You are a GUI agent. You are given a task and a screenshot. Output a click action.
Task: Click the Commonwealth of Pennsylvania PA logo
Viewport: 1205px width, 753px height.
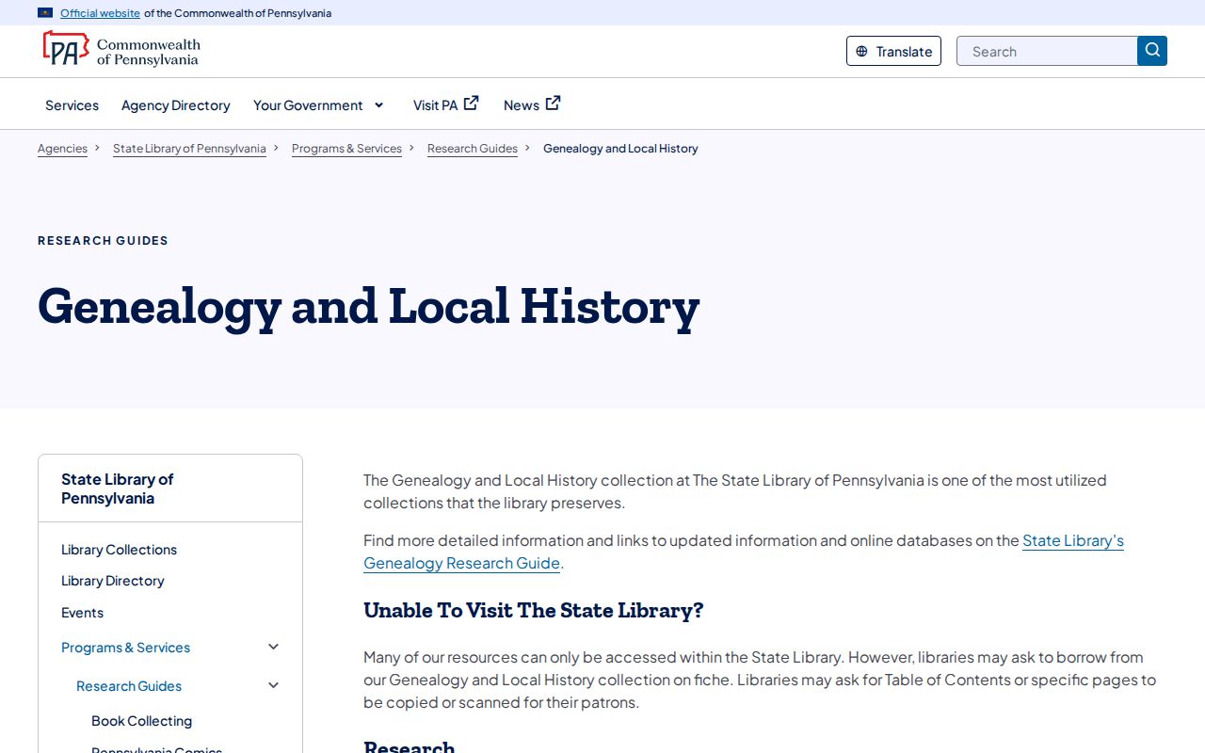coord(121,50)
